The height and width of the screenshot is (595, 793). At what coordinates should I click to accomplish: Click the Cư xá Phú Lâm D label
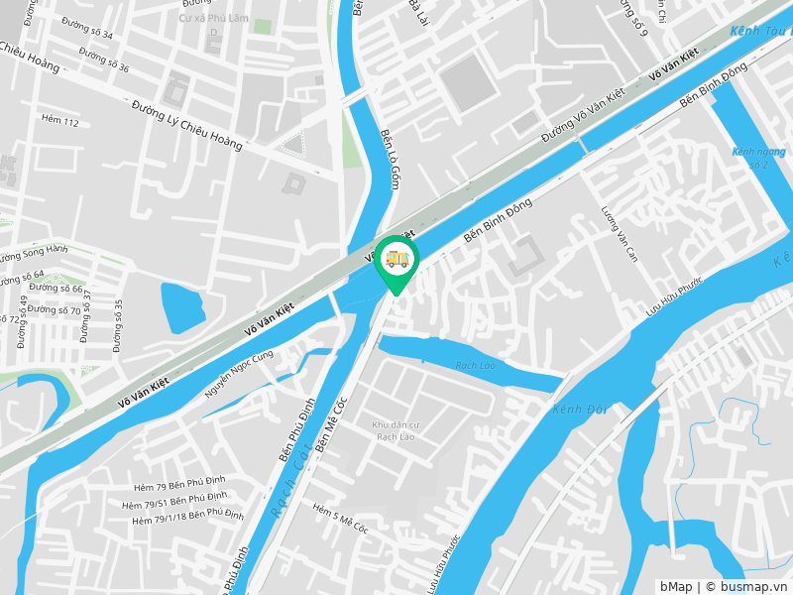click(x=213, y=25)
